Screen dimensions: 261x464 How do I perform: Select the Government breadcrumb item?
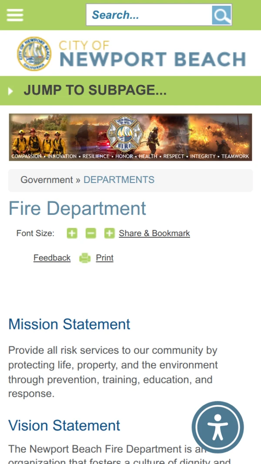click(x=47, y=180)
